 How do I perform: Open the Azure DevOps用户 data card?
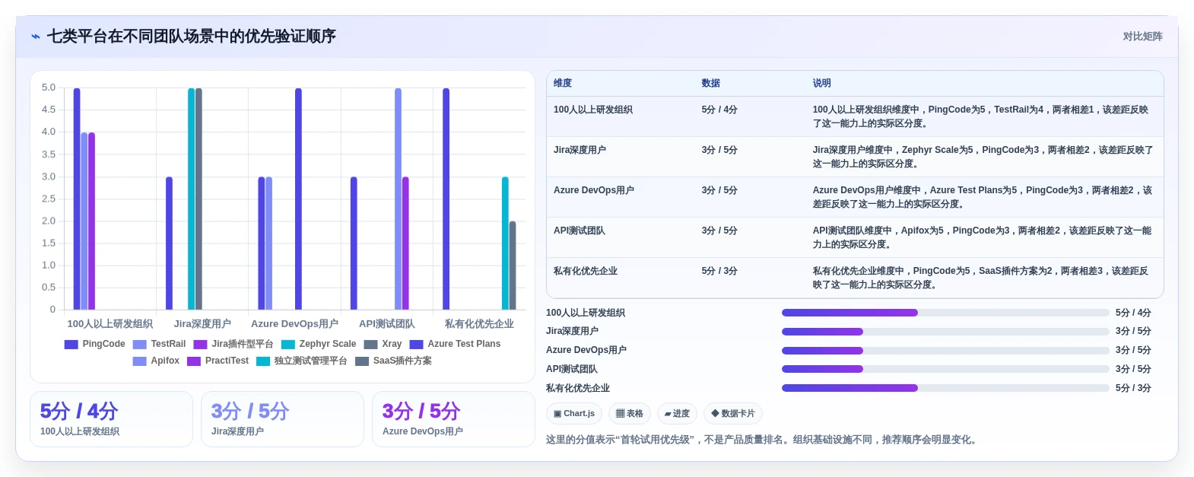point(453,419)
